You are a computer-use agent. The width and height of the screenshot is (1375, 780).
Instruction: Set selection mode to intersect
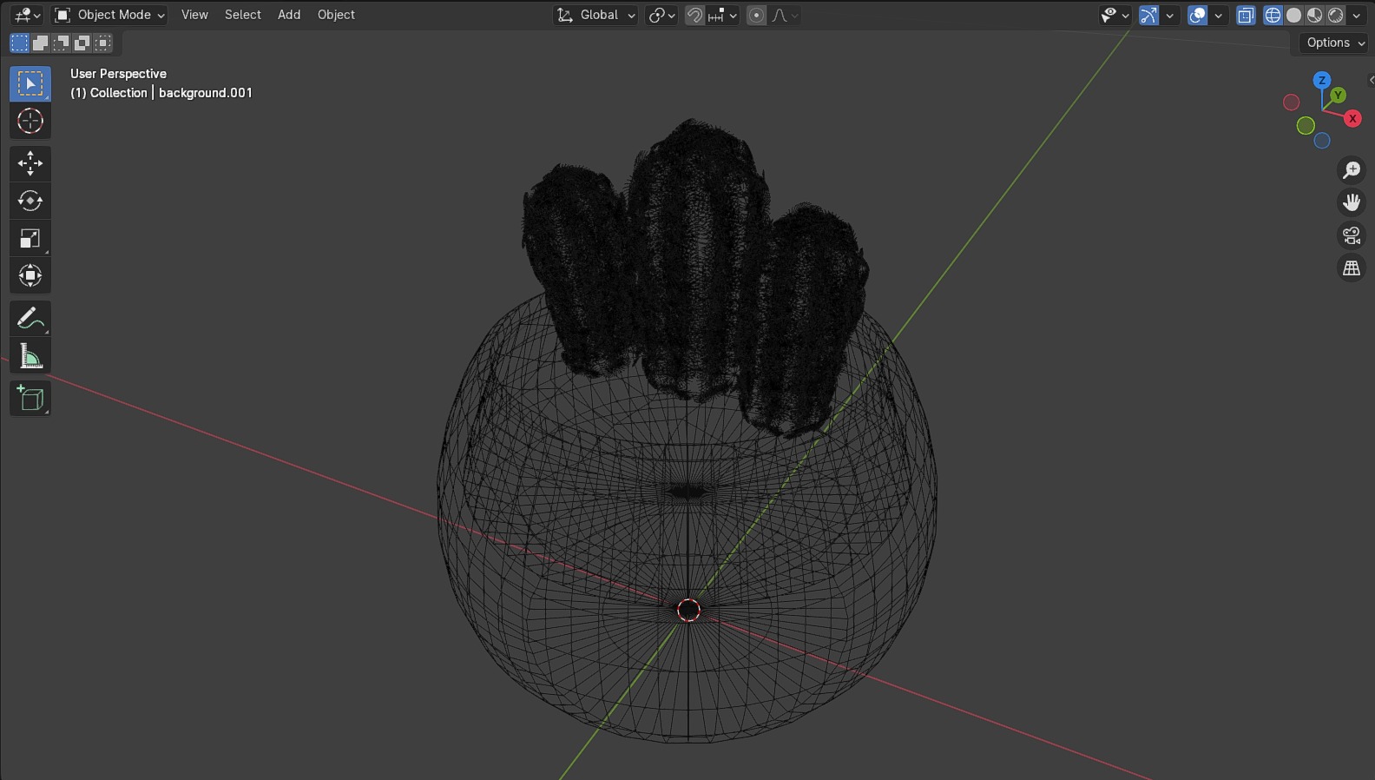pos(102,43)
